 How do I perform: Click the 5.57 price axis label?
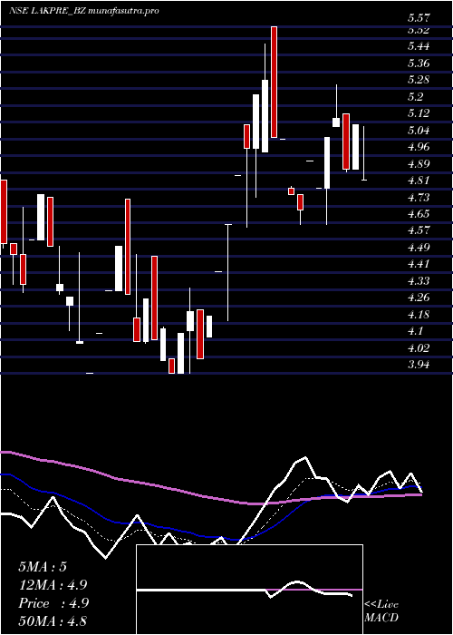[x=419, y=18]
